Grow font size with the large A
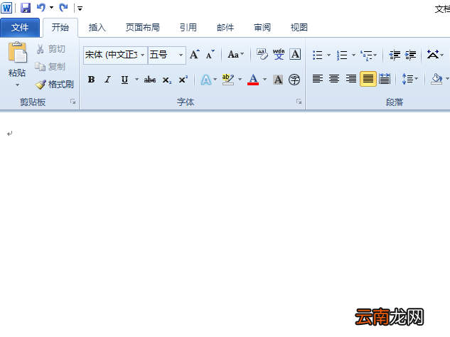This screenshot has height=337, width=450. click(x=195, y=54)
